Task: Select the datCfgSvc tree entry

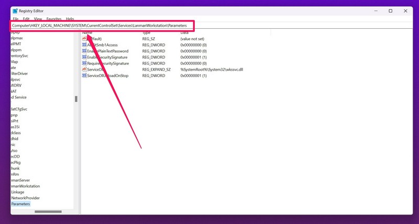Action: click(19, 109)
